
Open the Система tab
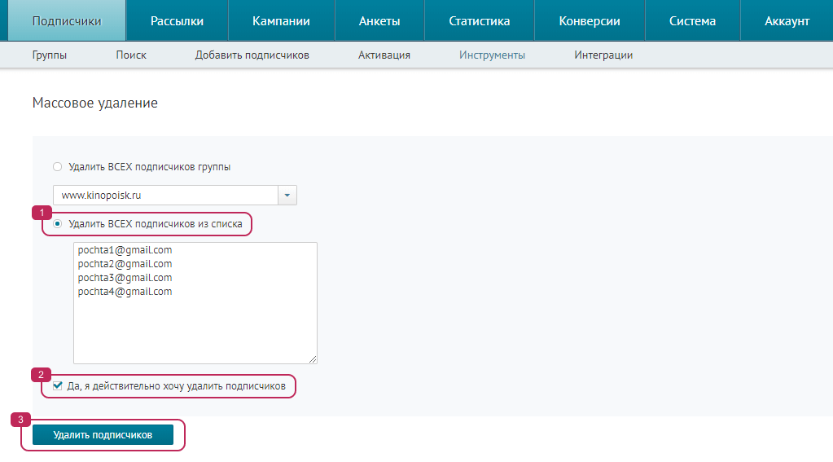(x=692, y=21)
